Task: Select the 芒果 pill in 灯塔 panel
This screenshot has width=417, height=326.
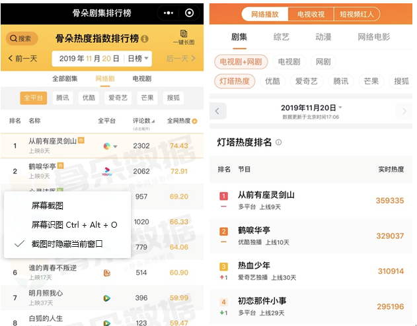Action: [371, 81]
